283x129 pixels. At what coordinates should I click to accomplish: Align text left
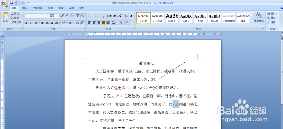coord(89,23)
